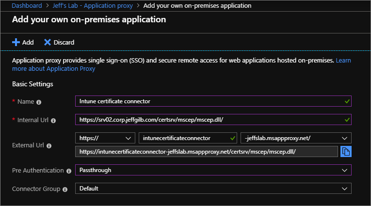The image size is (371, 206).
Task: Click the Add button label
Action: coord(28,42)
